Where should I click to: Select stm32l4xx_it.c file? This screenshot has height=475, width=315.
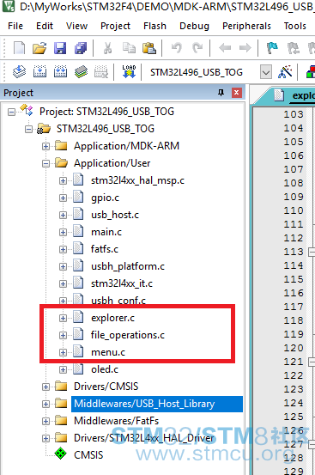click(122, 283)
